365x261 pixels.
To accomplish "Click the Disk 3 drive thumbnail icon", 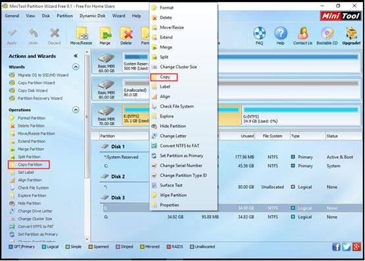I will [x=106, y=111].
